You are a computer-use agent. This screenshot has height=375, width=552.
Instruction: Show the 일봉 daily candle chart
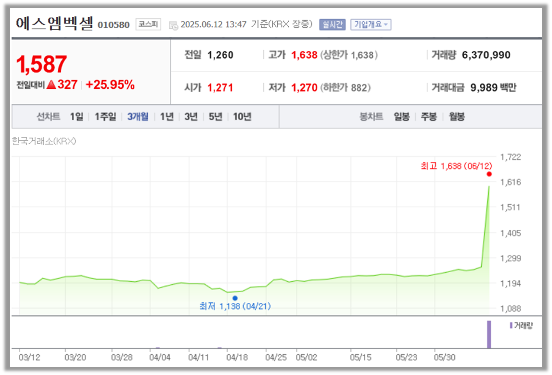click(x=402, y=116)
